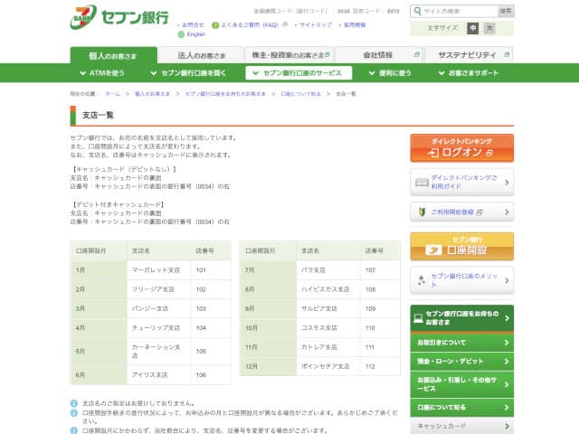Click the external link icon on 会社情報 tab
This screenshot has width=579, height=434.
[x=416, y=54]
